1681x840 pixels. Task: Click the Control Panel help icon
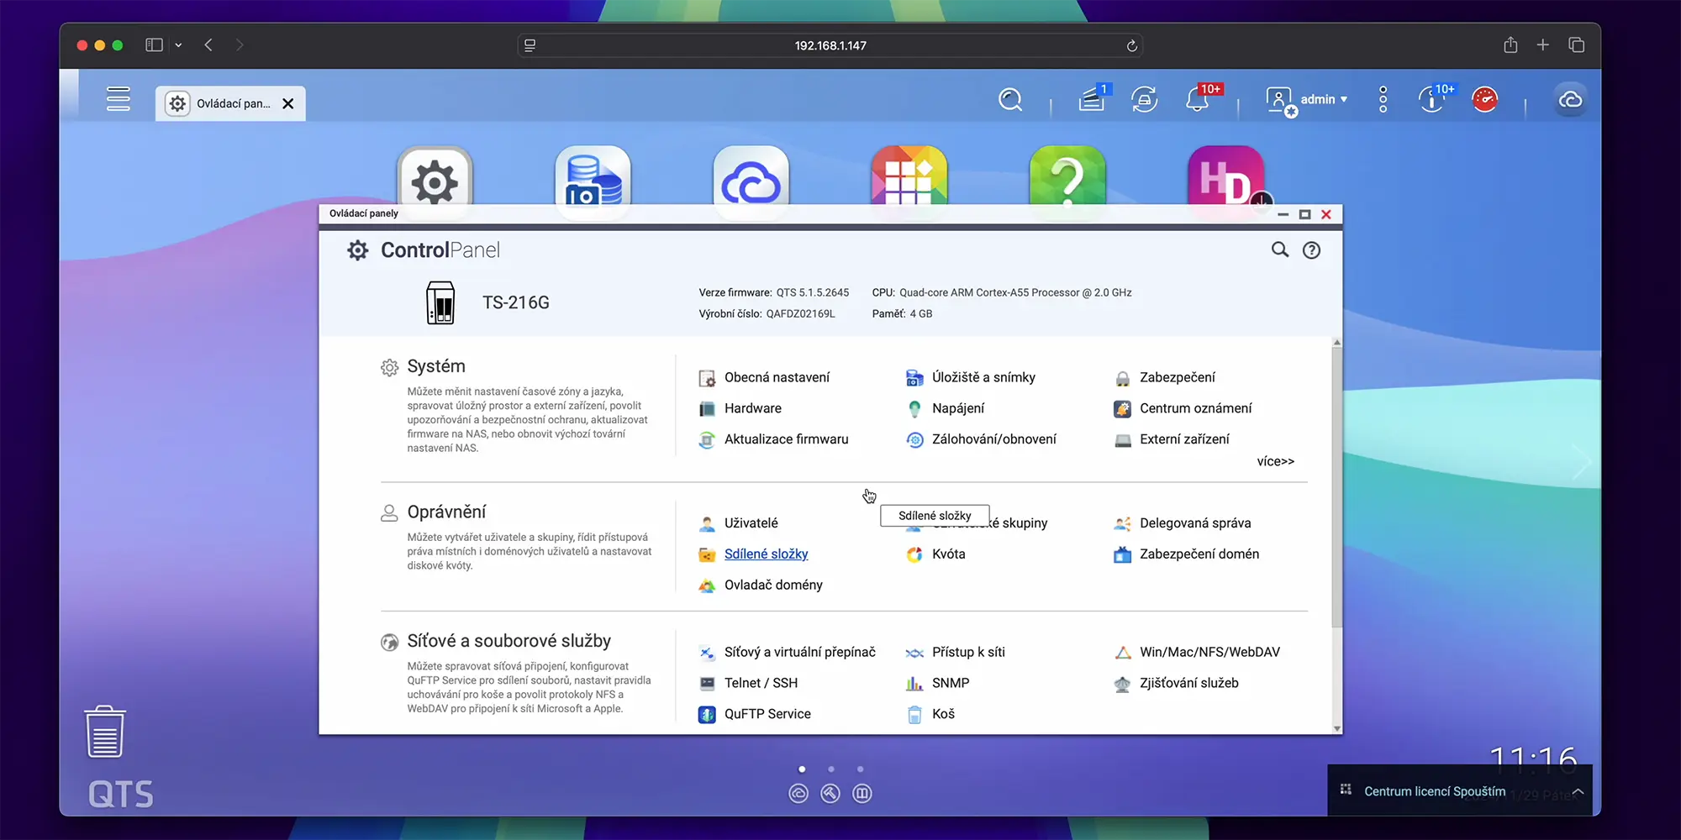pyautogui.click(x=1311, y=250)
